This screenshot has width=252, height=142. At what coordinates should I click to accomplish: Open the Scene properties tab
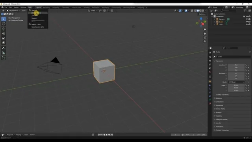pyautogui.click(x=210, y=68)
